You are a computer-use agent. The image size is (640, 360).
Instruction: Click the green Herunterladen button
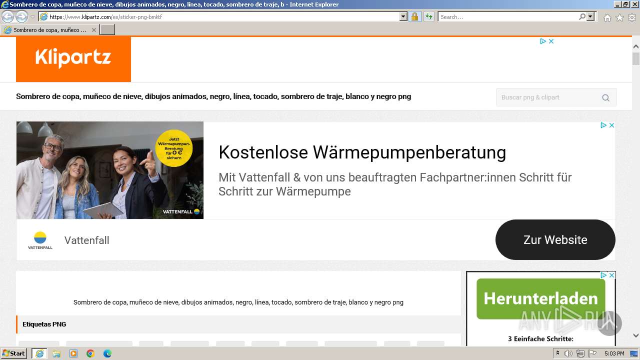coord(541,298)
